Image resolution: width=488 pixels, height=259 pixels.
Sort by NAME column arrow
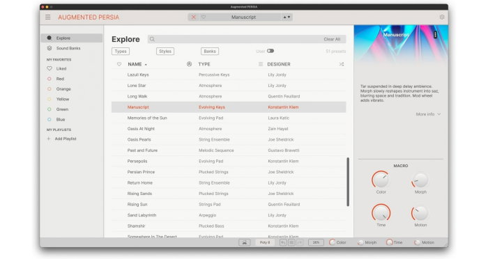[146, 64]
